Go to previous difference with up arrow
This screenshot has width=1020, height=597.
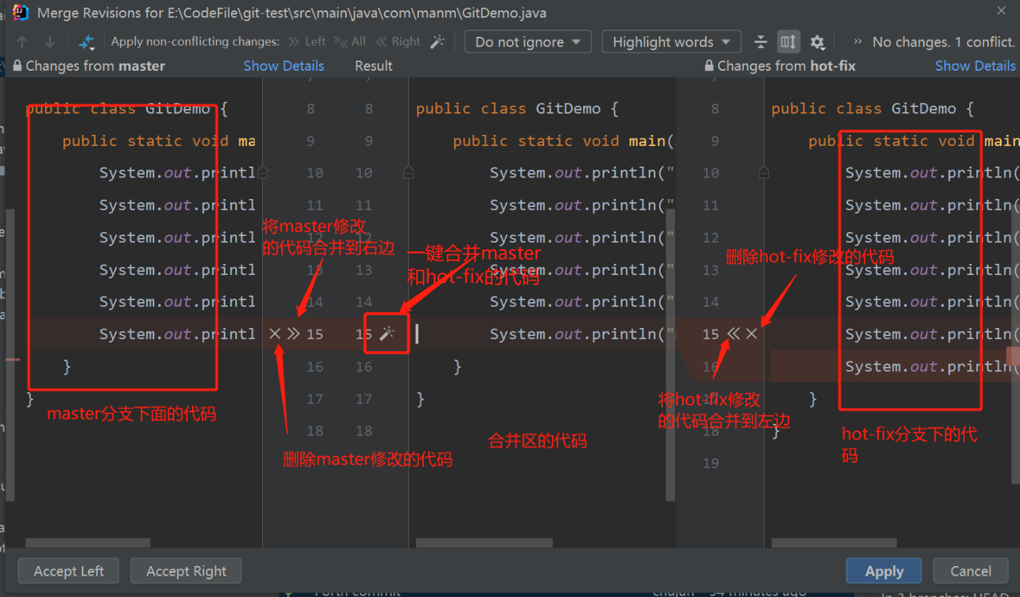pyautogui.click(x=22, y=42)
